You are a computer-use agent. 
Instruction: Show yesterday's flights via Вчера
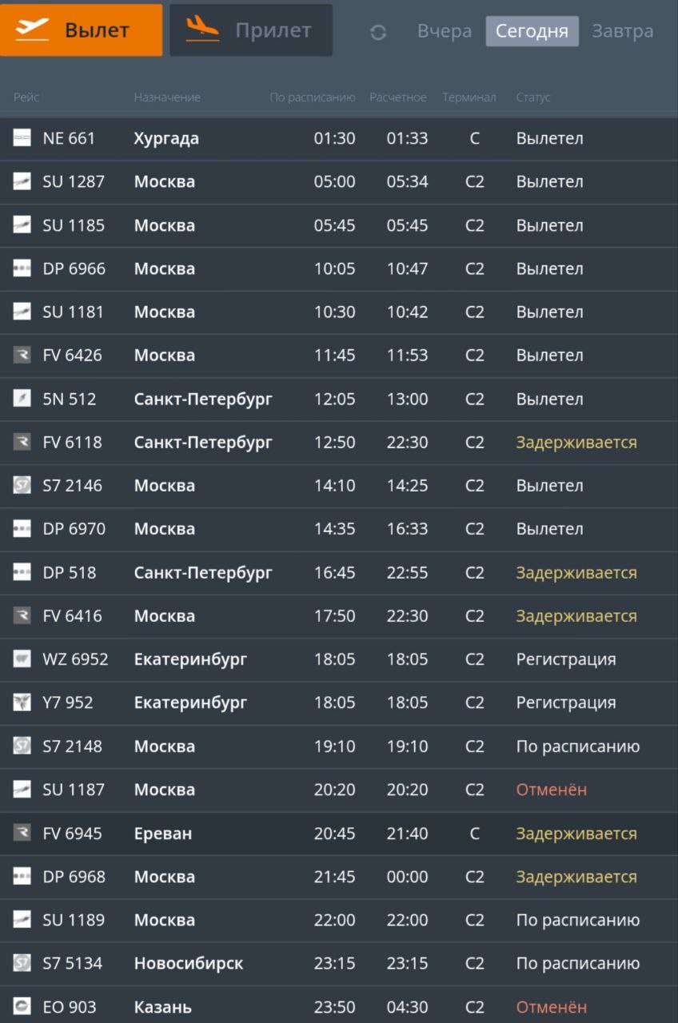[445, 31]
